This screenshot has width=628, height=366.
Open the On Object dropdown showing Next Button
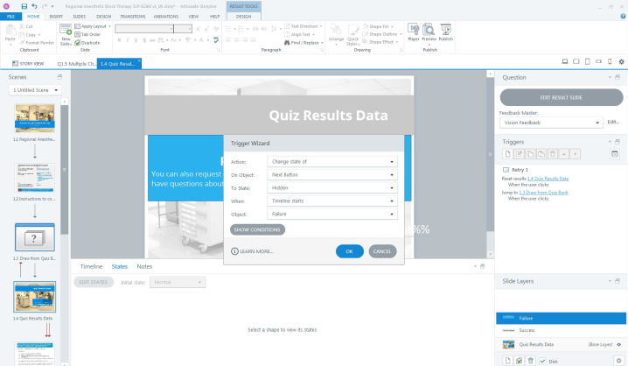pyautogui.click(x=332, y=175)
